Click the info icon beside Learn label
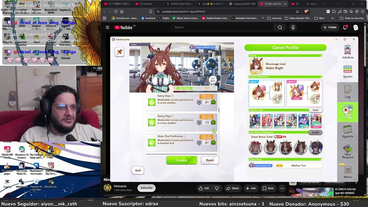The height and width of the screenshot is (207, 368). coord(152,44)
